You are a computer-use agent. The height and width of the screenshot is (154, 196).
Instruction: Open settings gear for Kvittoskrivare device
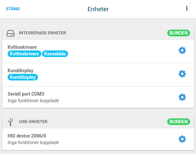(182, 50)
